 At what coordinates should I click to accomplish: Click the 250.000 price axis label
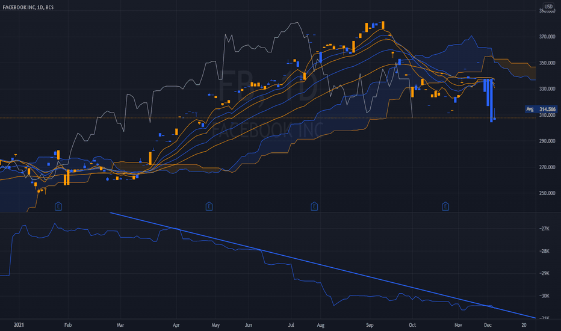coord(547,193)
